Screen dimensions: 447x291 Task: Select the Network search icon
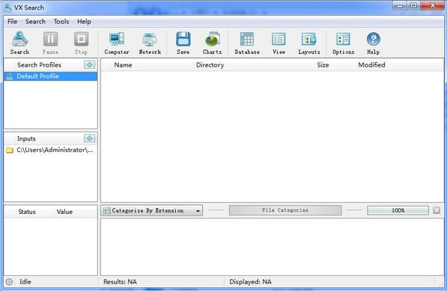point(150,43)
